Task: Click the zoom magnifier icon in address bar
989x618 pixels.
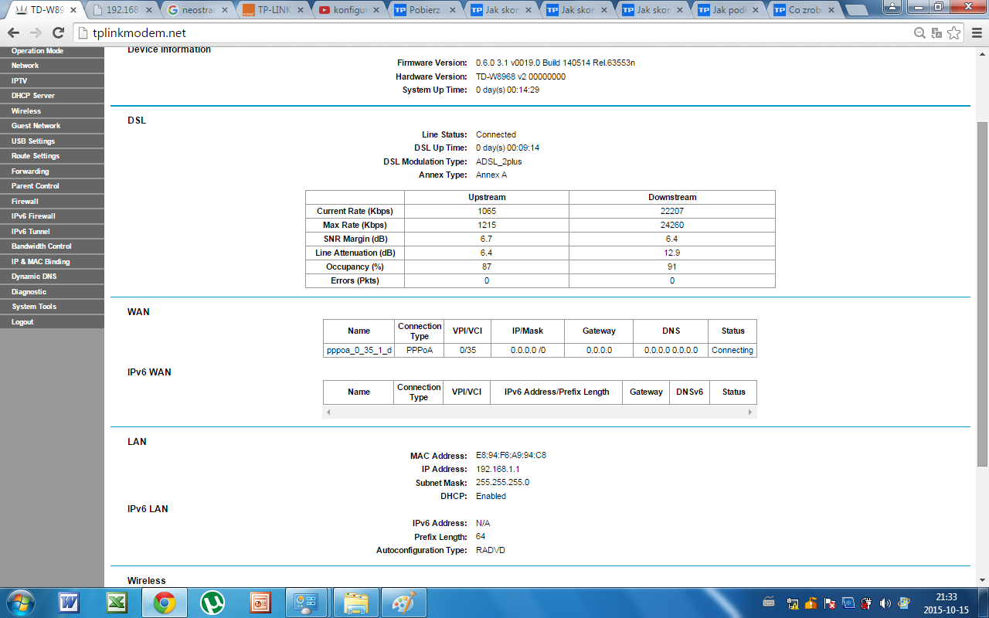Action: 919,33
